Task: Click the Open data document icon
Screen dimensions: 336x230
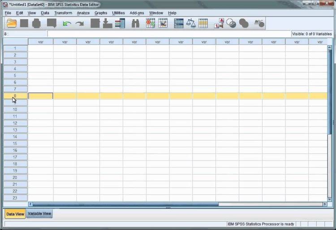Action: tap(11, 23)
